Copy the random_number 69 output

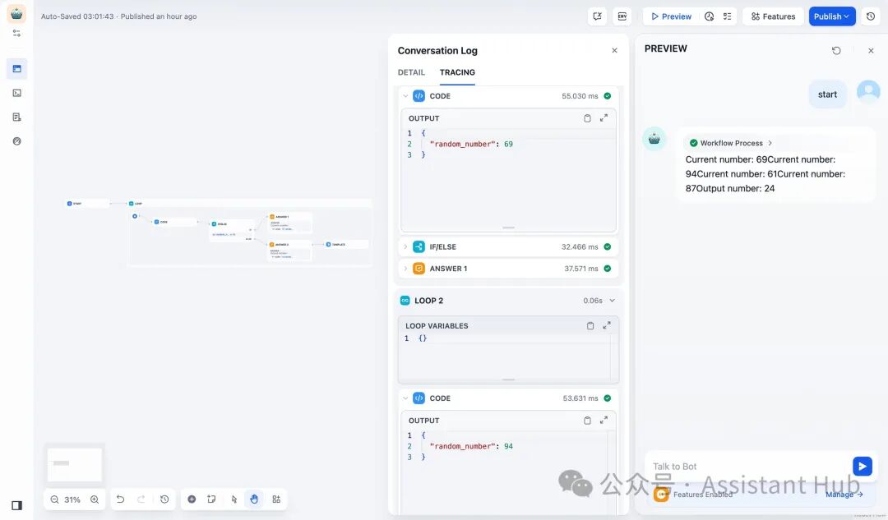point(587,118)
